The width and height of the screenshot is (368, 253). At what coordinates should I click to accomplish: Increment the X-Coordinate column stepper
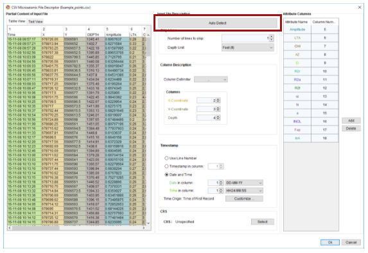point(218,99)
